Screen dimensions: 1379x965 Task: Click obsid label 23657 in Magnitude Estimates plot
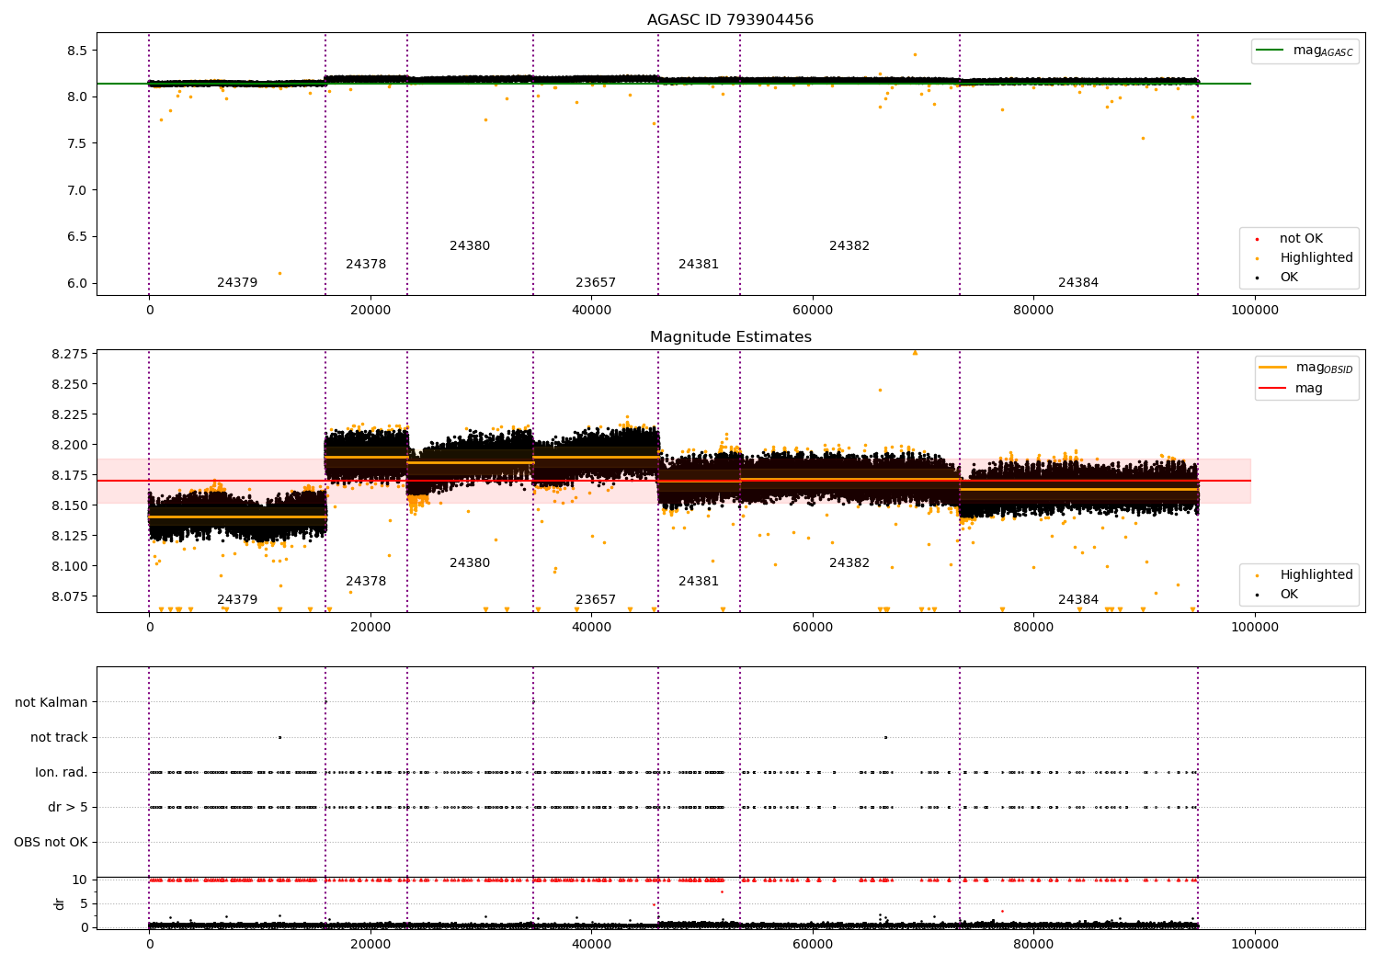pos(596,600)
